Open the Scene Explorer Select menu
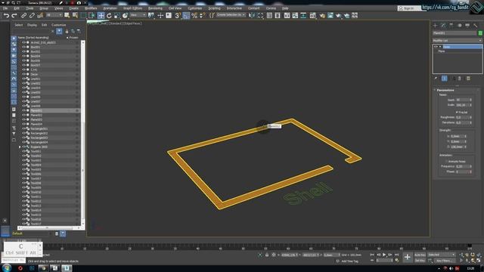 coord(18,25)
